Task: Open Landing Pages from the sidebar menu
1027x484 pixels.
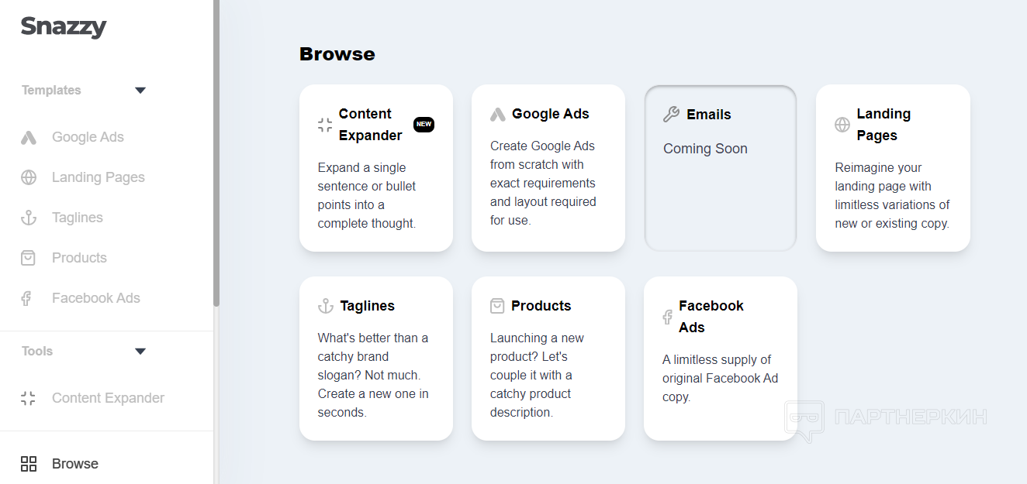Action: pyautogui.click(x=98, y=177)
